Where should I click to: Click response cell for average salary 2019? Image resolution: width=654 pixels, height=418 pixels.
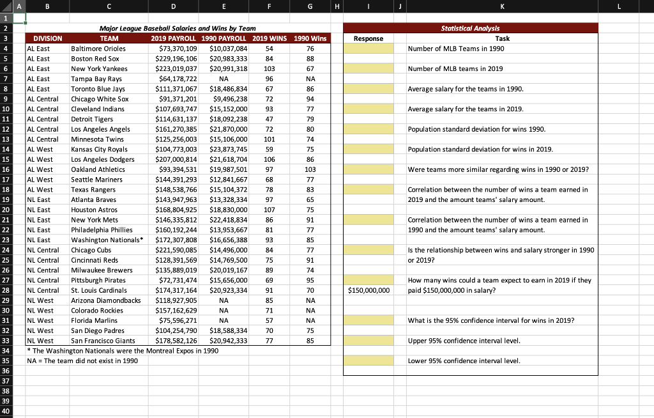(369, 109)
